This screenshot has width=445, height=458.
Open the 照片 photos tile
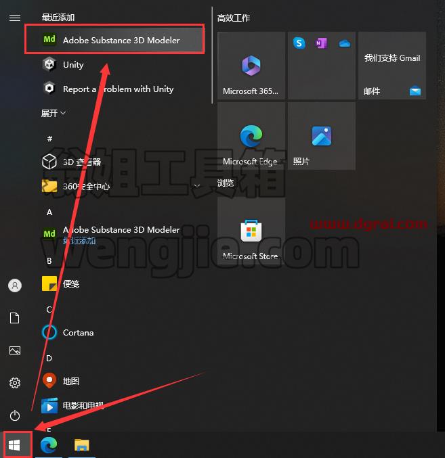point(322,136)
